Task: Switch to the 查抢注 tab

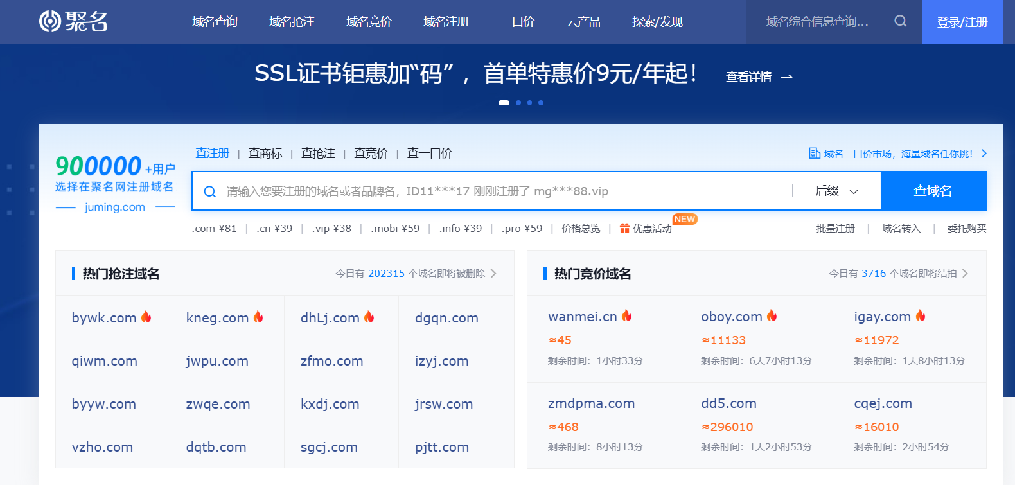Action: [x=318, y=153]
